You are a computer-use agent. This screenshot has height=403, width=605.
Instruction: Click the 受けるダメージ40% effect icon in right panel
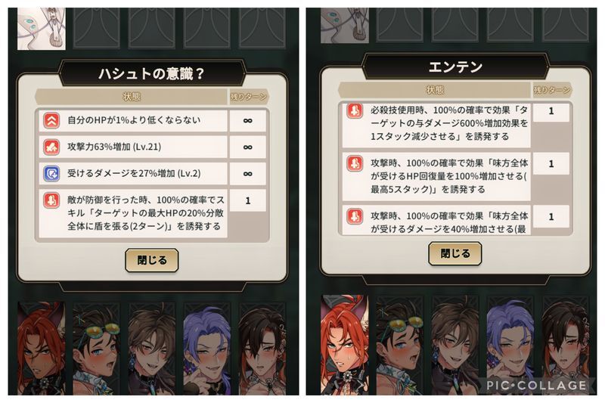355,216
